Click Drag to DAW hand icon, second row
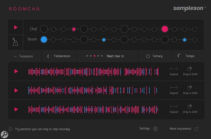 190,88
